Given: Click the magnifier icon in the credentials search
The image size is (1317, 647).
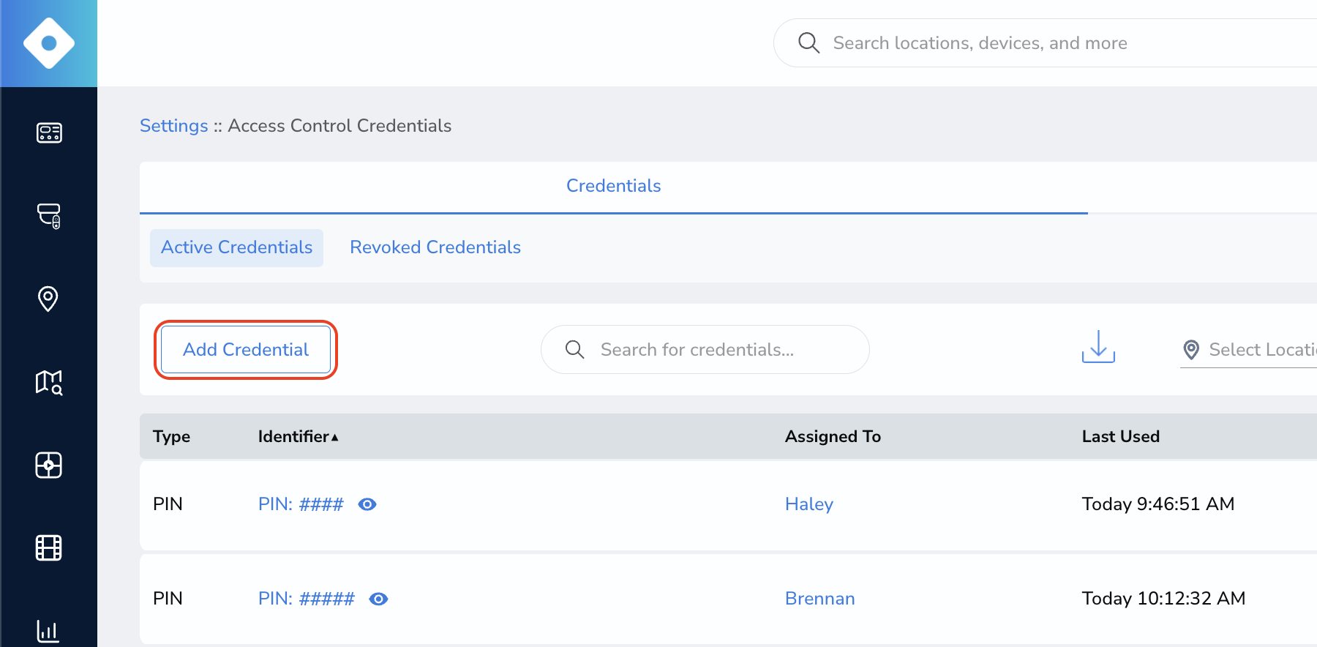Looking at the screenshot, I should coord(575,350).
